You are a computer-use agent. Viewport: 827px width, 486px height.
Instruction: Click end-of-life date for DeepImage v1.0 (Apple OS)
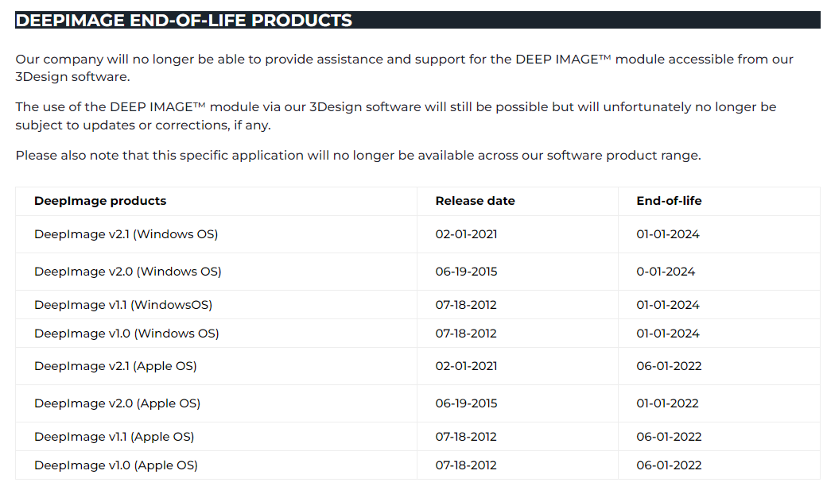coord(669,465)
